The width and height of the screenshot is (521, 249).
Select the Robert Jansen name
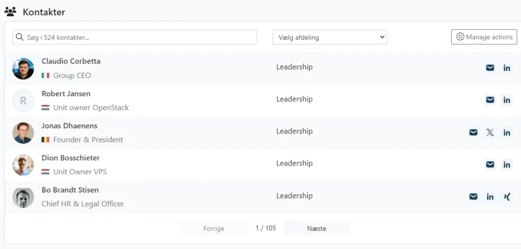[66, 94]
